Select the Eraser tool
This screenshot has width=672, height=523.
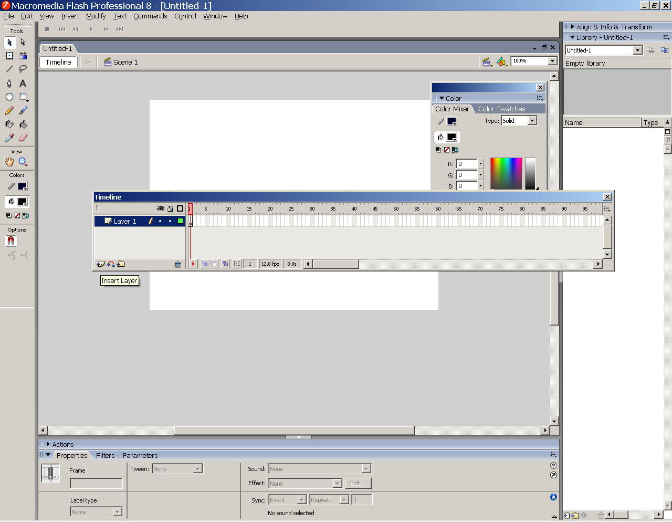click(x=23, y=138)
